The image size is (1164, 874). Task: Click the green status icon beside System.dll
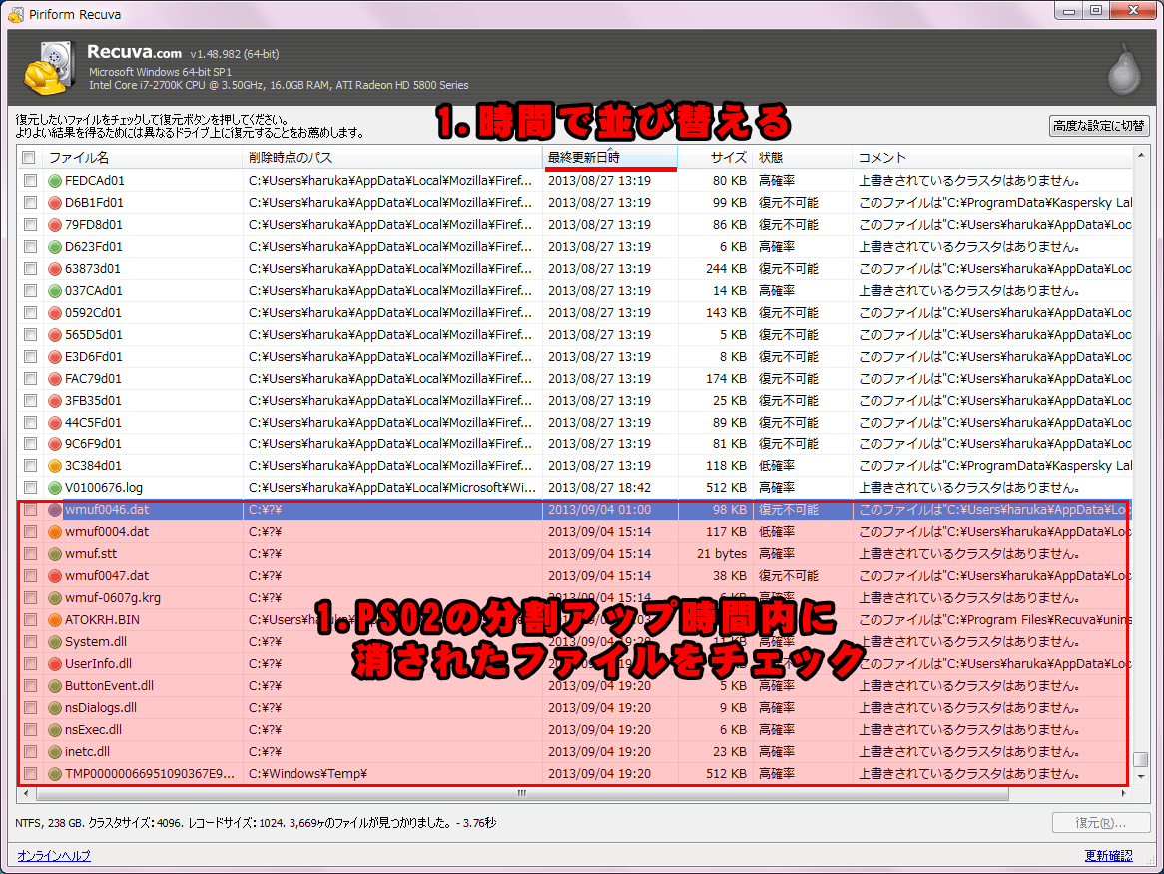pyautogui.click(x=54, y=641)
